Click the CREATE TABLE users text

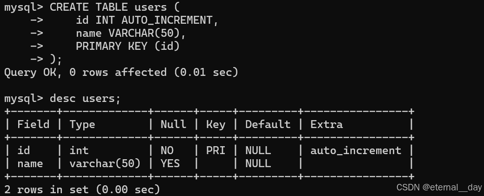coord(108,7)
